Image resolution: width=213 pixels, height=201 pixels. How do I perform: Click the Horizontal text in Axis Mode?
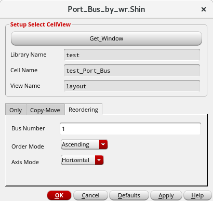click(75, 160)
